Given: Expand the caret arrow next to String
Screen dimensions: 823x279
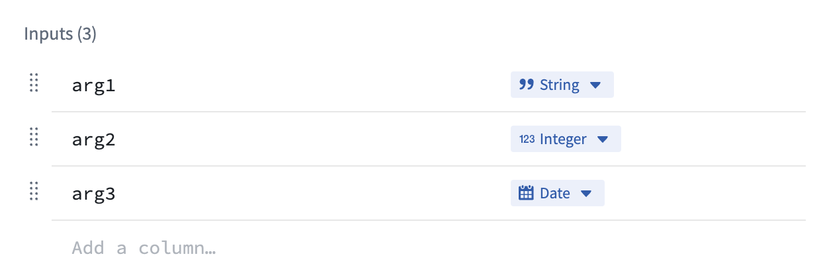Looking at the screenshot, I should coord(595,85).
